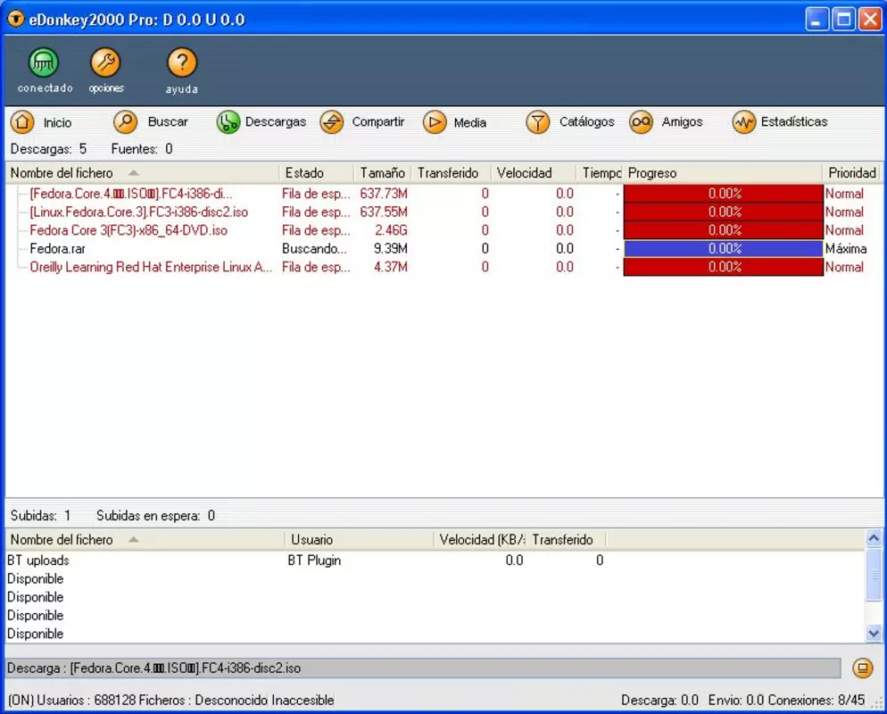Open the Estadísticas waveform icon
The width and height of the screenshot is (887, 714).
(744, 122)
